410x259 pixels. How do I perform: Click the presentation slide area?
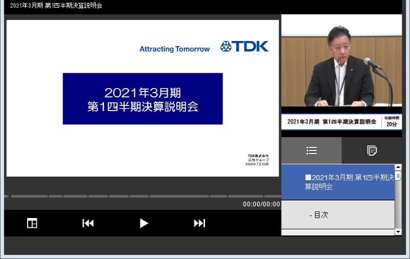[142, 98]
